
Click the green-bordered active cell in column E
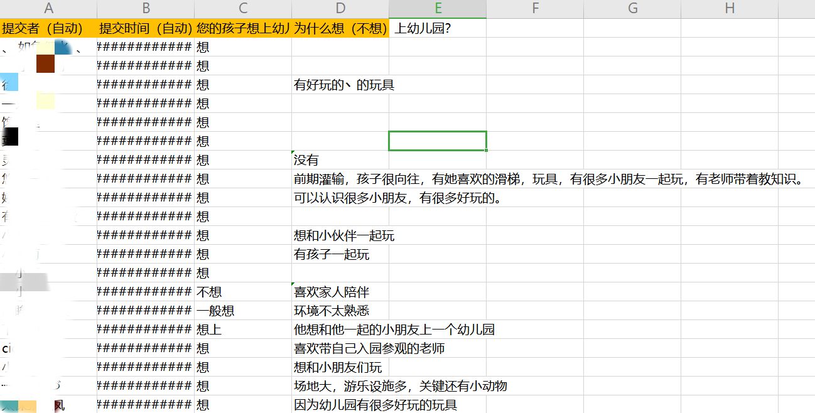coord(438,141)
